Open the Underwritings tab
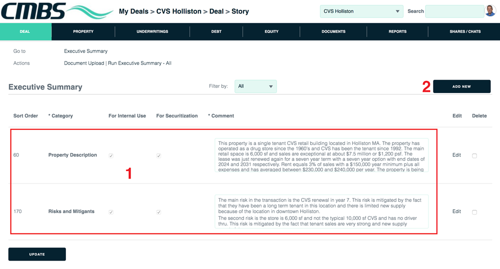This screenshot has height=269, width=500. 152,31
